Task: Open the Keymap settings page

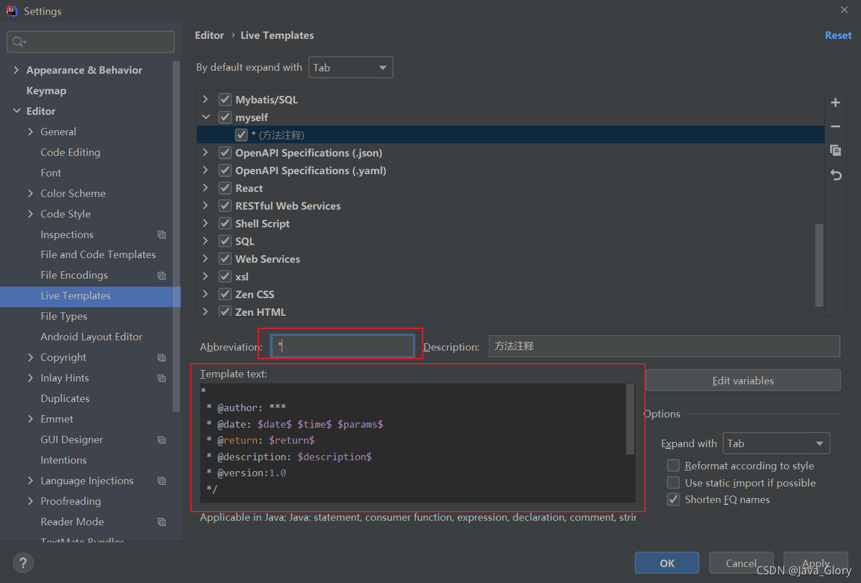Action: click(x=46, y=90)
